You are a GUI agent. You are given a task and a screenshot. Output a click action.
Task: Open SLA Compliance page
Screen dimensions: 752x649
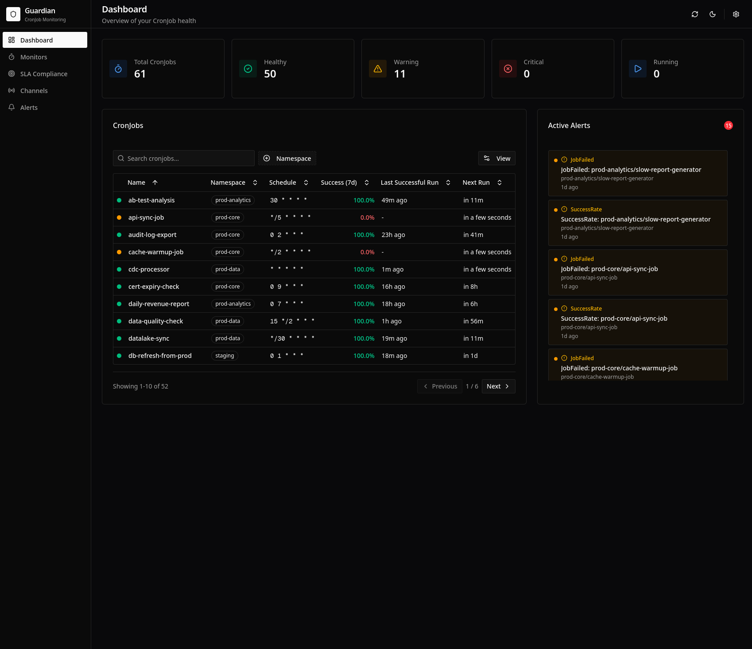43,74
